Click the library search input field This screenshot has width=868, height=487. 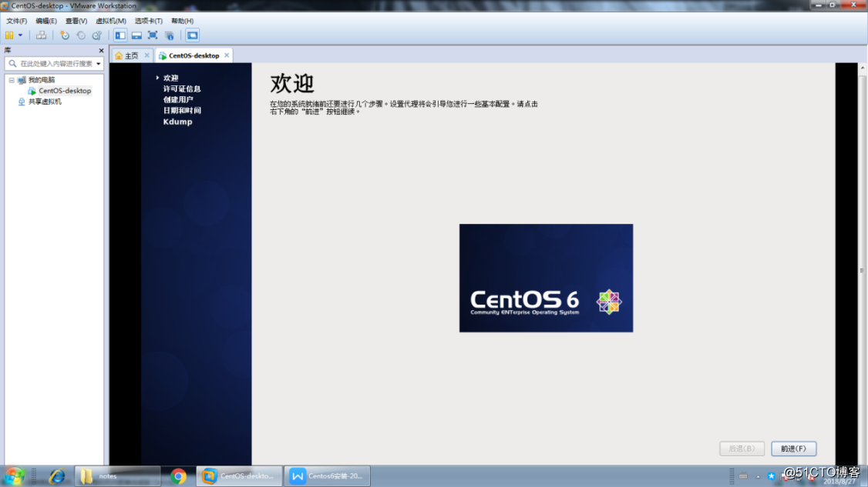[x=54, y=64]
